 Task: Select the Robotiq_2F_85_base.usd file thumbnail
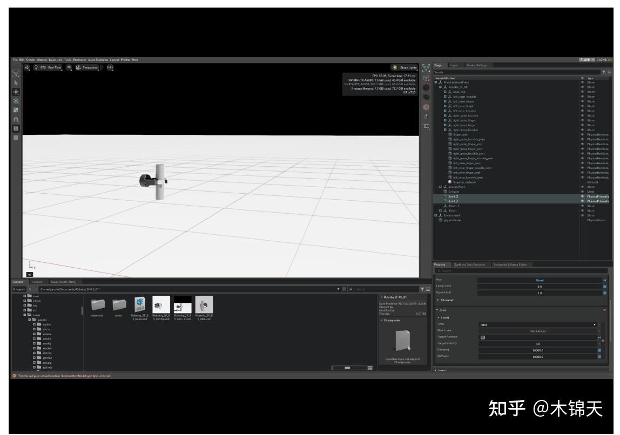[x=139, y=305]
